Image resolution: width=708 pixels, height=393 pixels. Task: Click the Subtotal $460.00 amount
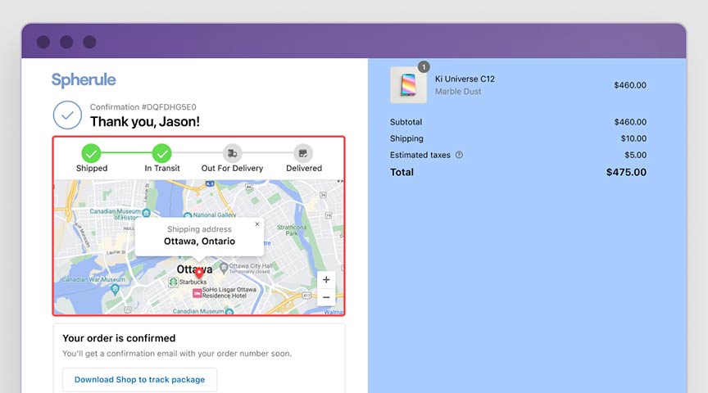pyautogui.click(x=630, y=122)
